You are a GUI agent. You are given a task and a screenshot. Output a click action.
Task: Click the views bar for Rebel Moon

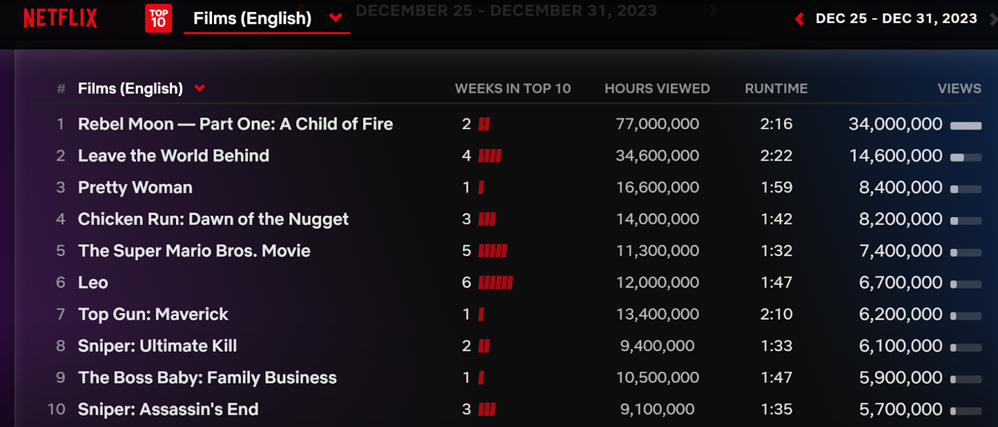966,125
